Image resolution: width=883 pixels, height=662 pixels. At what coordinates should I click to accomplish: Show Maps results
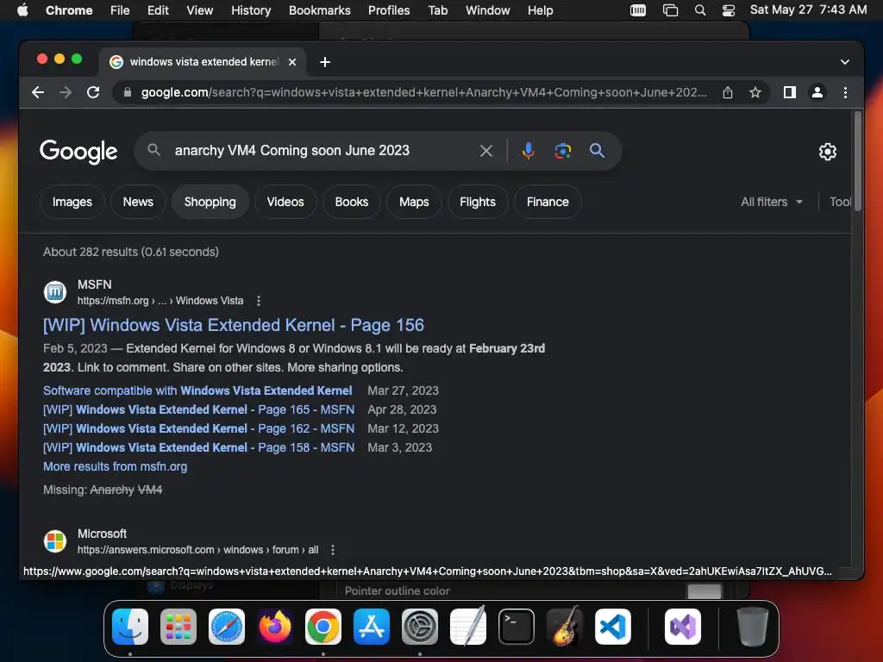414,202
